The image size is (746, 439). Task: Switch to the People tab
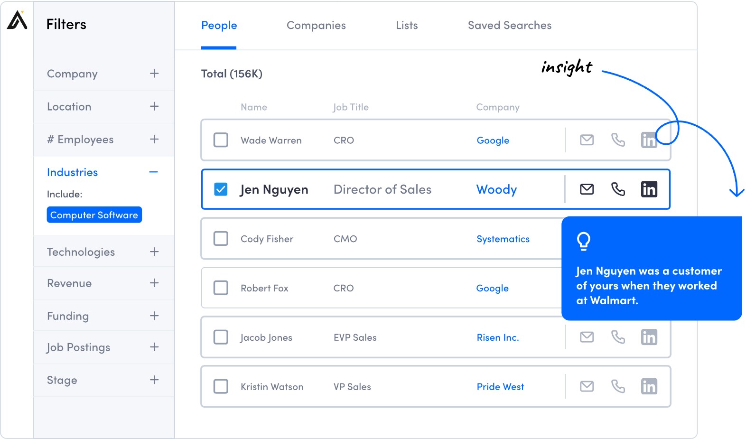(x=219, y=26)
